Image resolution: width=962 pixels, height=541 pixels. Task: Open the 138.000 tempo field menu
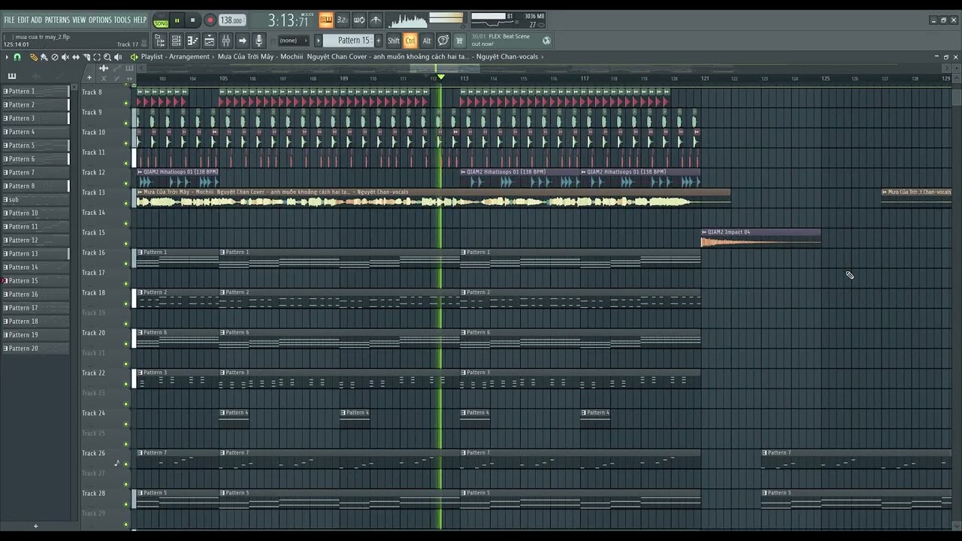[x=231, y=21]
